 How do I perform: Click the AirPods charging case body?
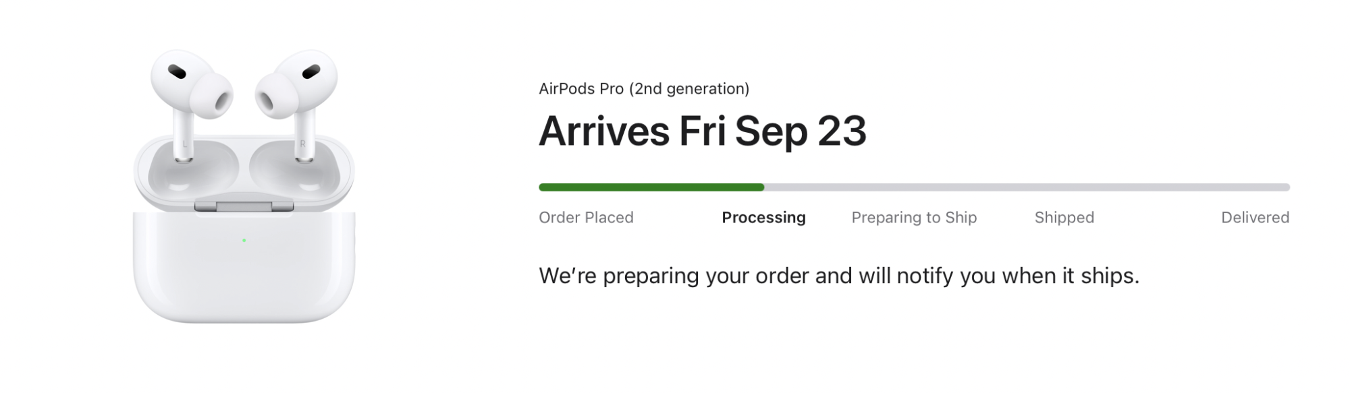(x=244, y=276)
